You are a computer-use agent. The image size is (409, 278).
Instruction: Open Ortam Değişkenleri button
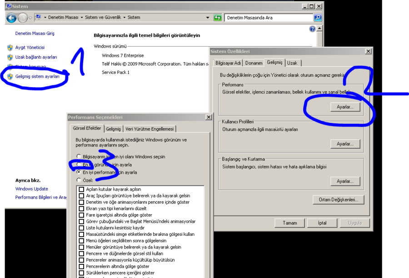pyautogui.click(x=339, y=200)
